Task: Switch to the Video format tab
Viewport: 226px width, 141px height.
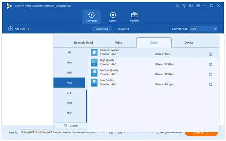Action: click(119, 42)
